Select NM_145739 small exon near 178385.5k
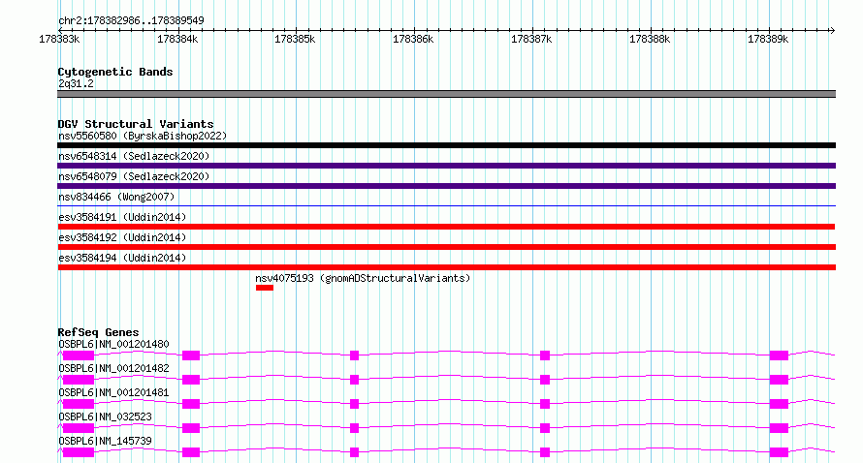 coord(355,452)
